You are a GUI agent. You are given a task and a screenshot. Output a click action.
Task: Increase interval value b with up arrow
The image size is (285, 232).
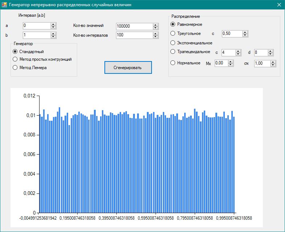(x=53, y=34)
